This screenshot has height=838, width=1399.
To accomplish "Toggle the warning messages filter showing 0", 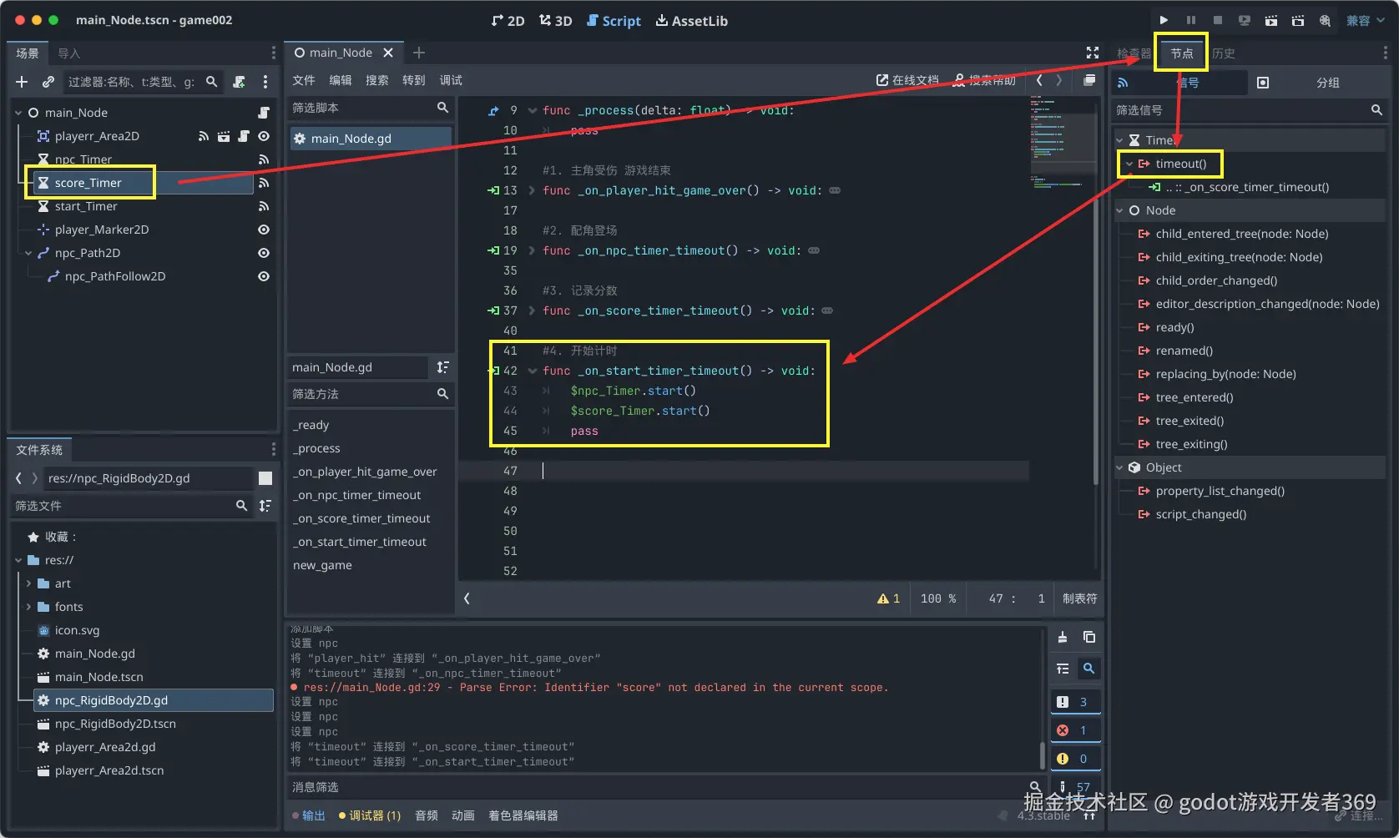I will [x=1074, y=759].
